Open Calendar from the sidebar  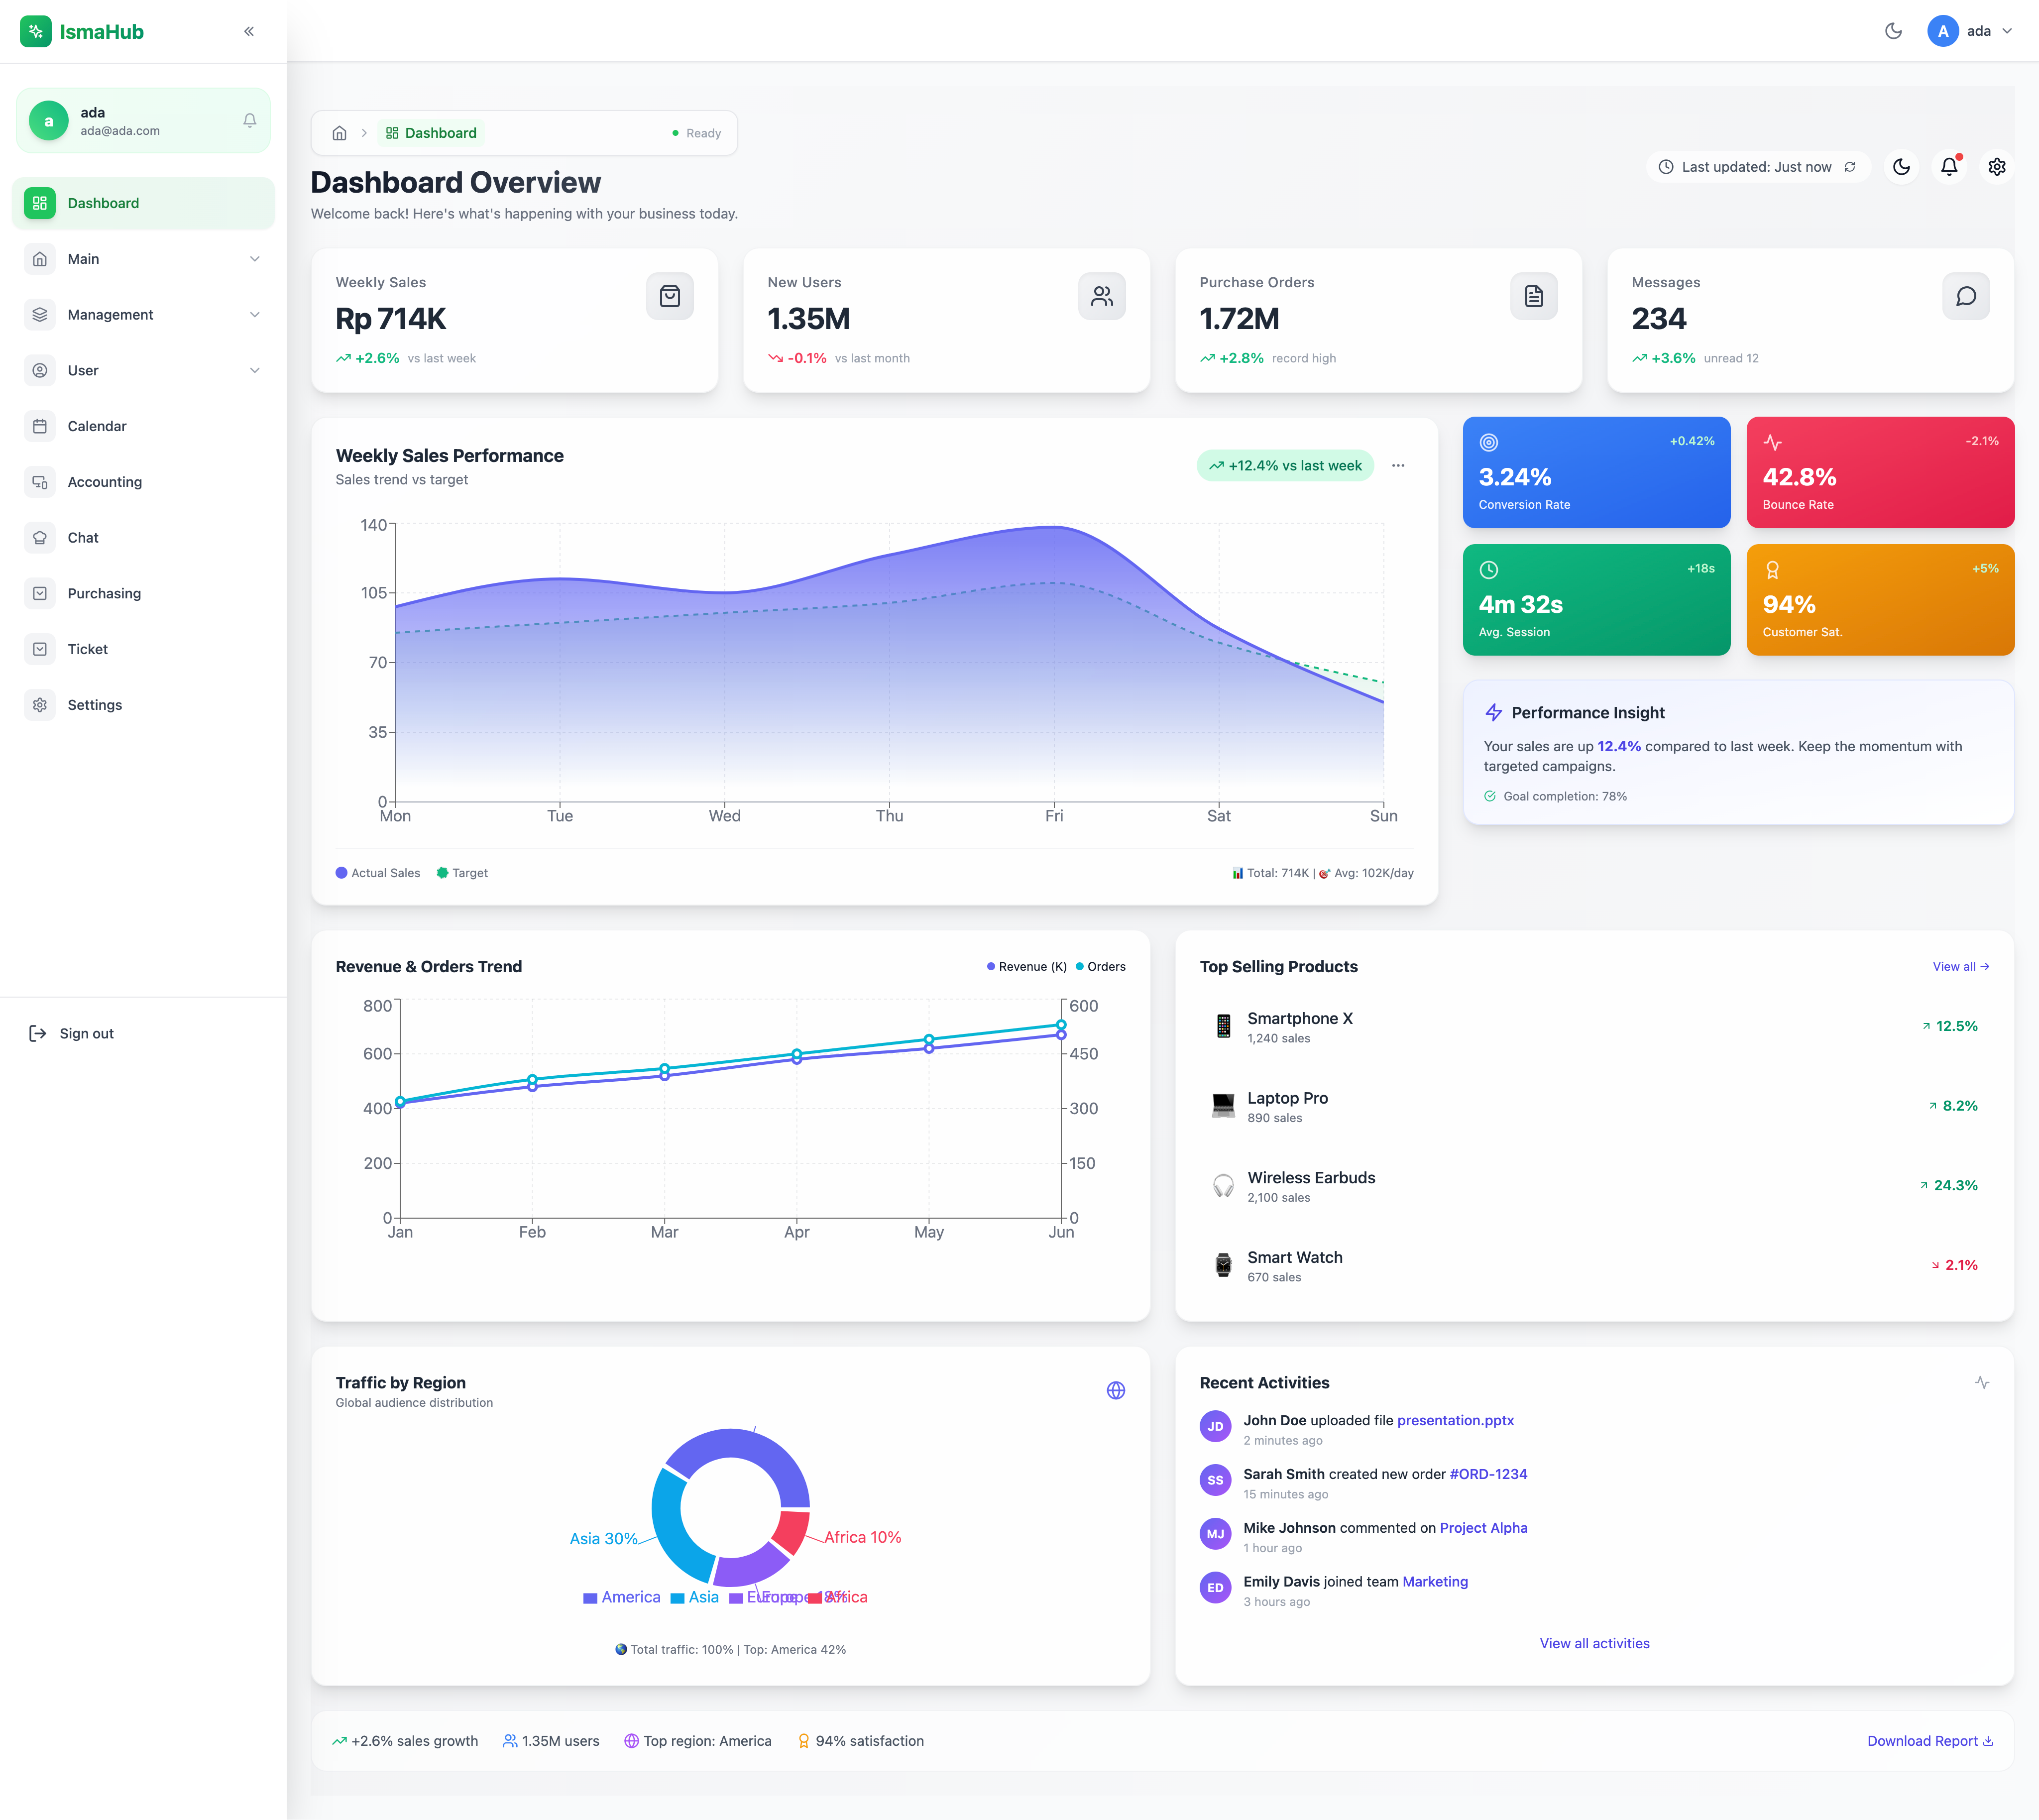[97, 426]
